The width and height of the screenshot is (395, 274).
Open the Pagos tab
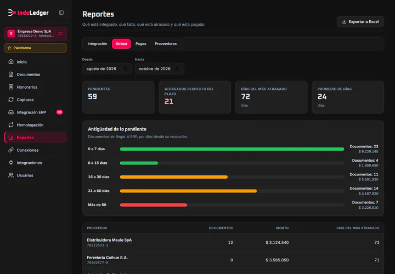[141, 44]
